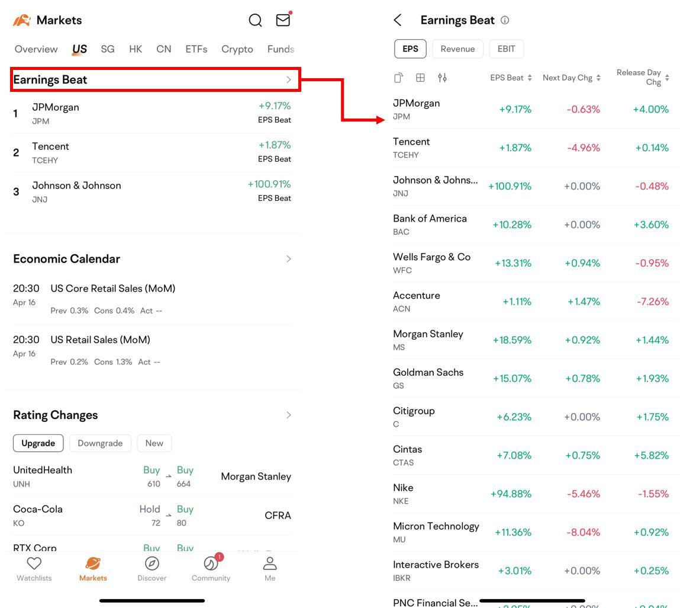Open Micron Technology MU row
Image resolution: width=680 pixels, height=608 pixels.
532,532
